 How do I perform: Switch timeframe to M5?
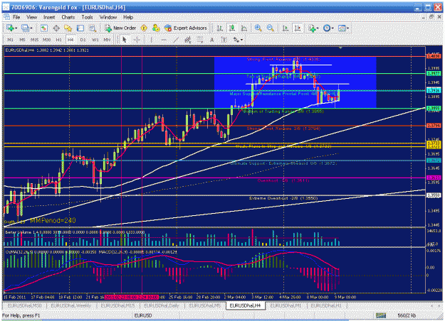point(22,40)
